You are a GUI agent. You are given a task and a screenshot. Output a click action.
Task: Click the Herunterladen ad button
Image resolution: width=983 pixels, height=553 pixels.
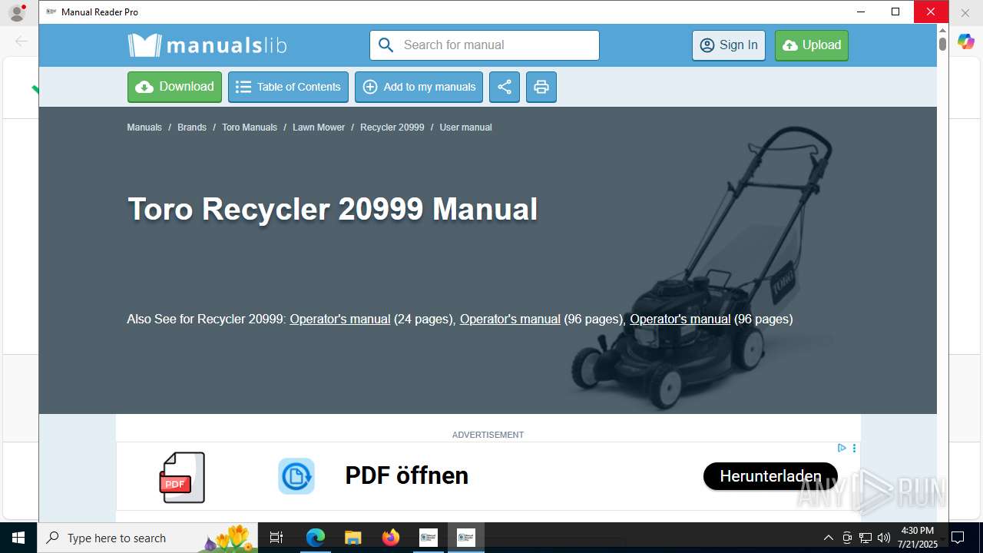[770, 476]
